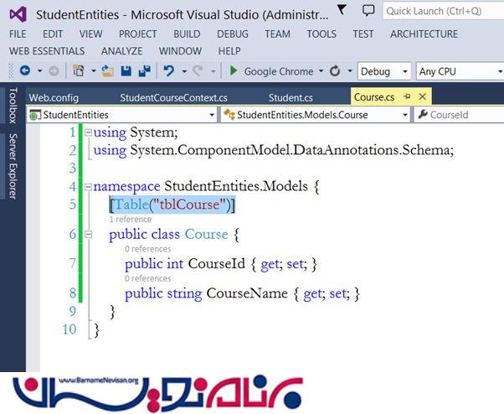Expand the StudentEntities.Models.Course type dropdown

click(x=404, y=114)
